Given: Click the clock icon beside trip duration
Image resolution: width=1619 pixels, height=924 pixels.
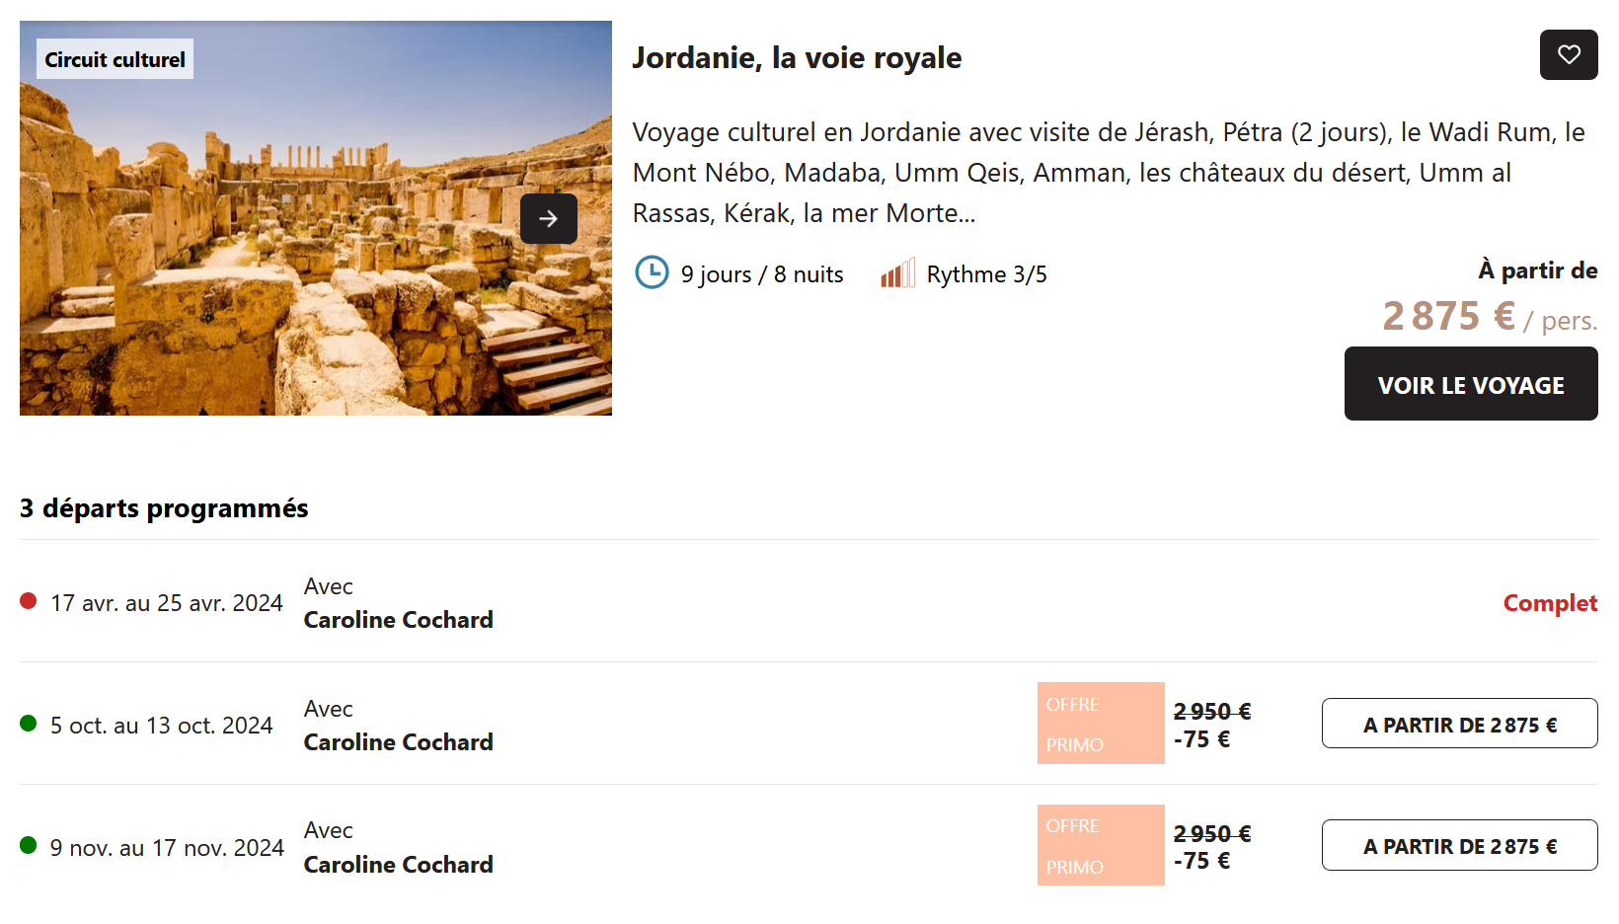Looking at the screenshot, I should point(652,272).
